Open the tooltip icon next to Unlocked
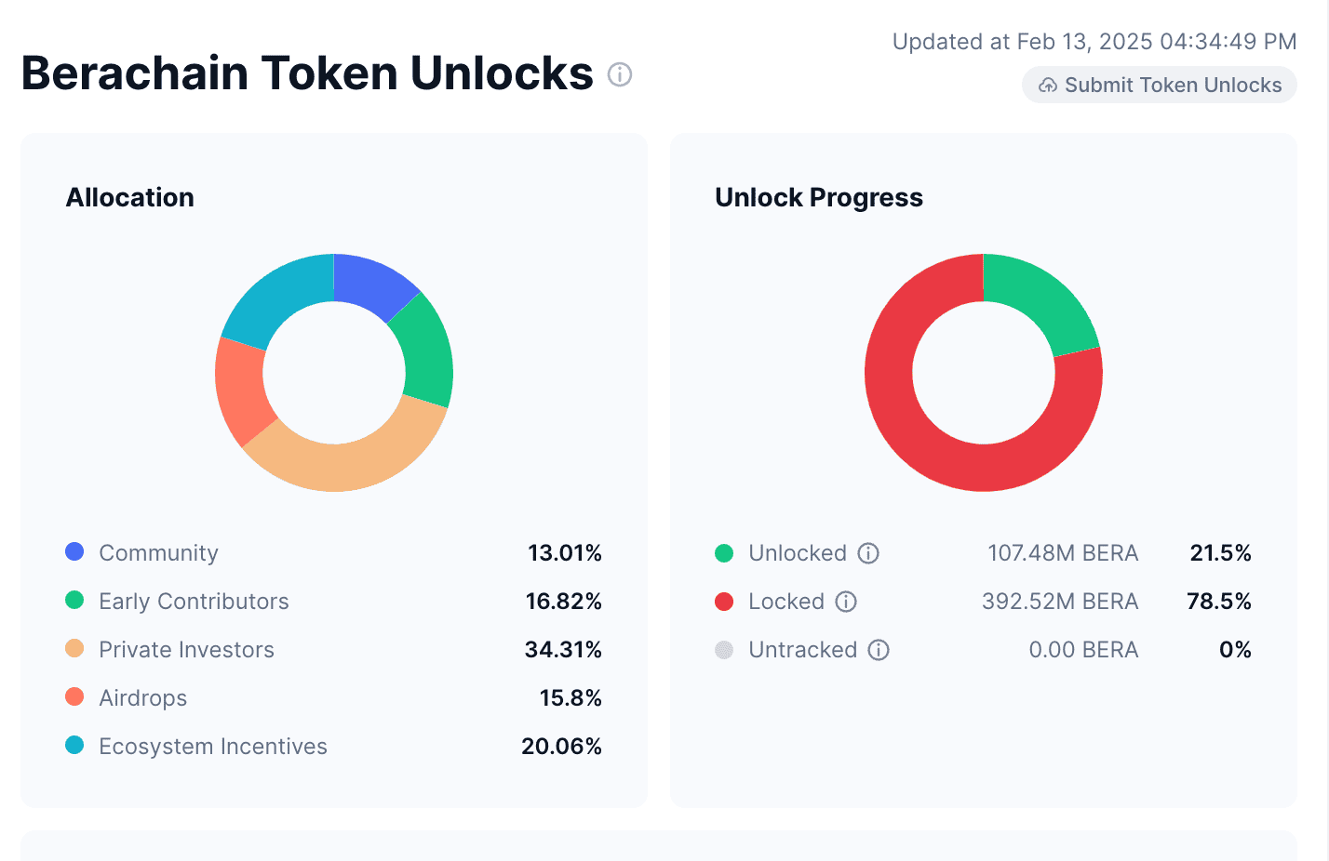The width and height of the screenshot is (1329, 861). (868, 553)
